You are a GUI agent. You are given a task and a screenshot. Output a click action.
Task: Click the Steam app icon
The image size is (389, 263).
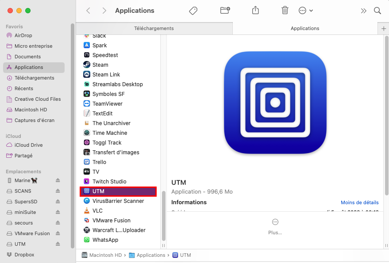pos(87,65)
